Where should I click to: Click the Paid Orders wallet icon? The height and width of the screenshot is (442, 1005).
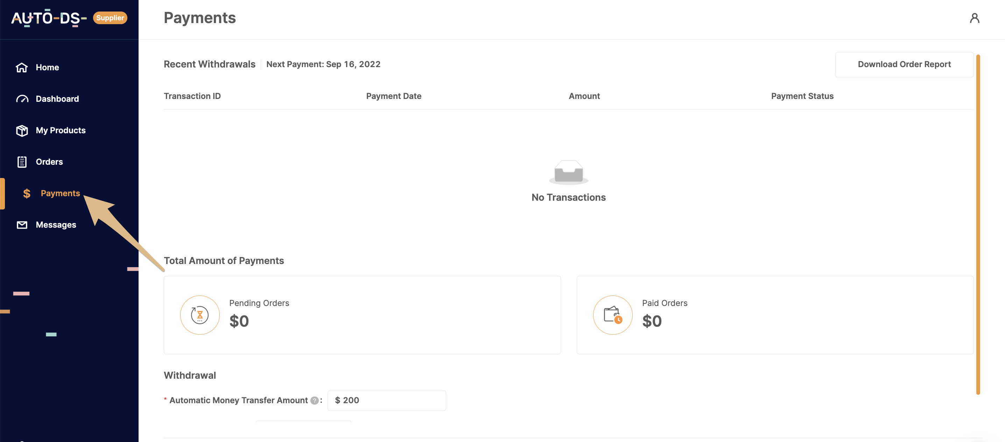click(x=612, y=315)
